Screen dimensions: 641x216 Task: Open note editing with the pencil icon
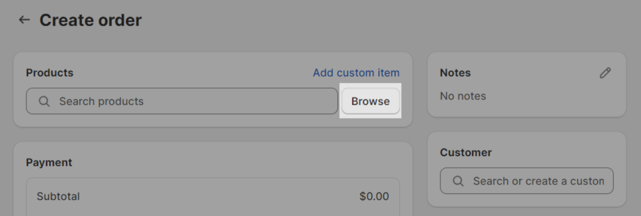(605, 72)
